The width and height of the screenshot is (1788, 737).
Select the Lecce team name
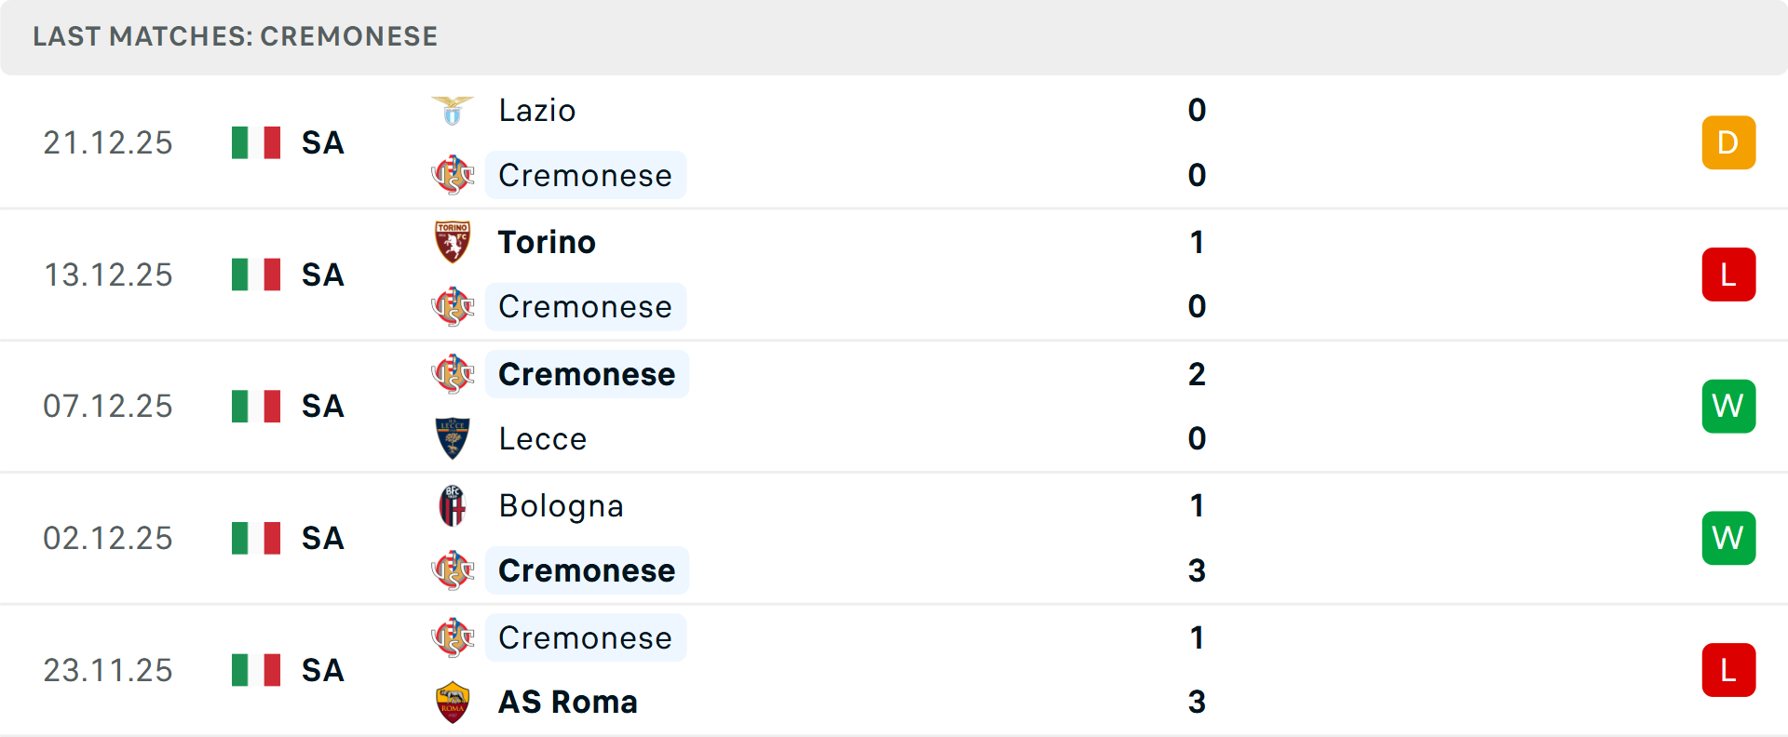(x=543, y=438)
